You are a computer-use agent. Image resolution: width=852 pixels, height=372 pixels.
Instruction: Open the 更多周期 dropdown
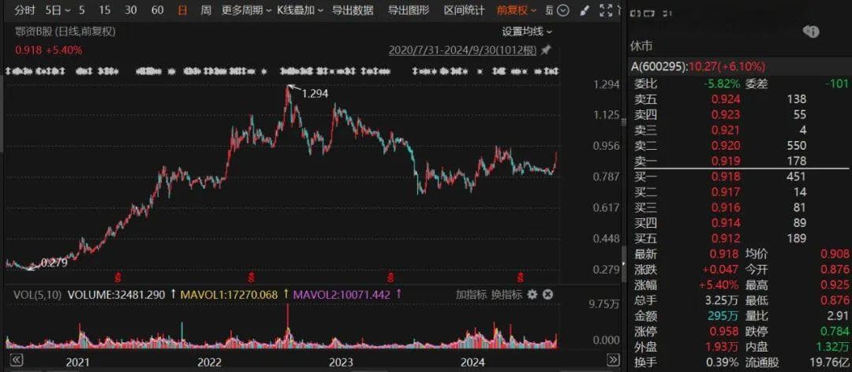click(x=247, y=9)
